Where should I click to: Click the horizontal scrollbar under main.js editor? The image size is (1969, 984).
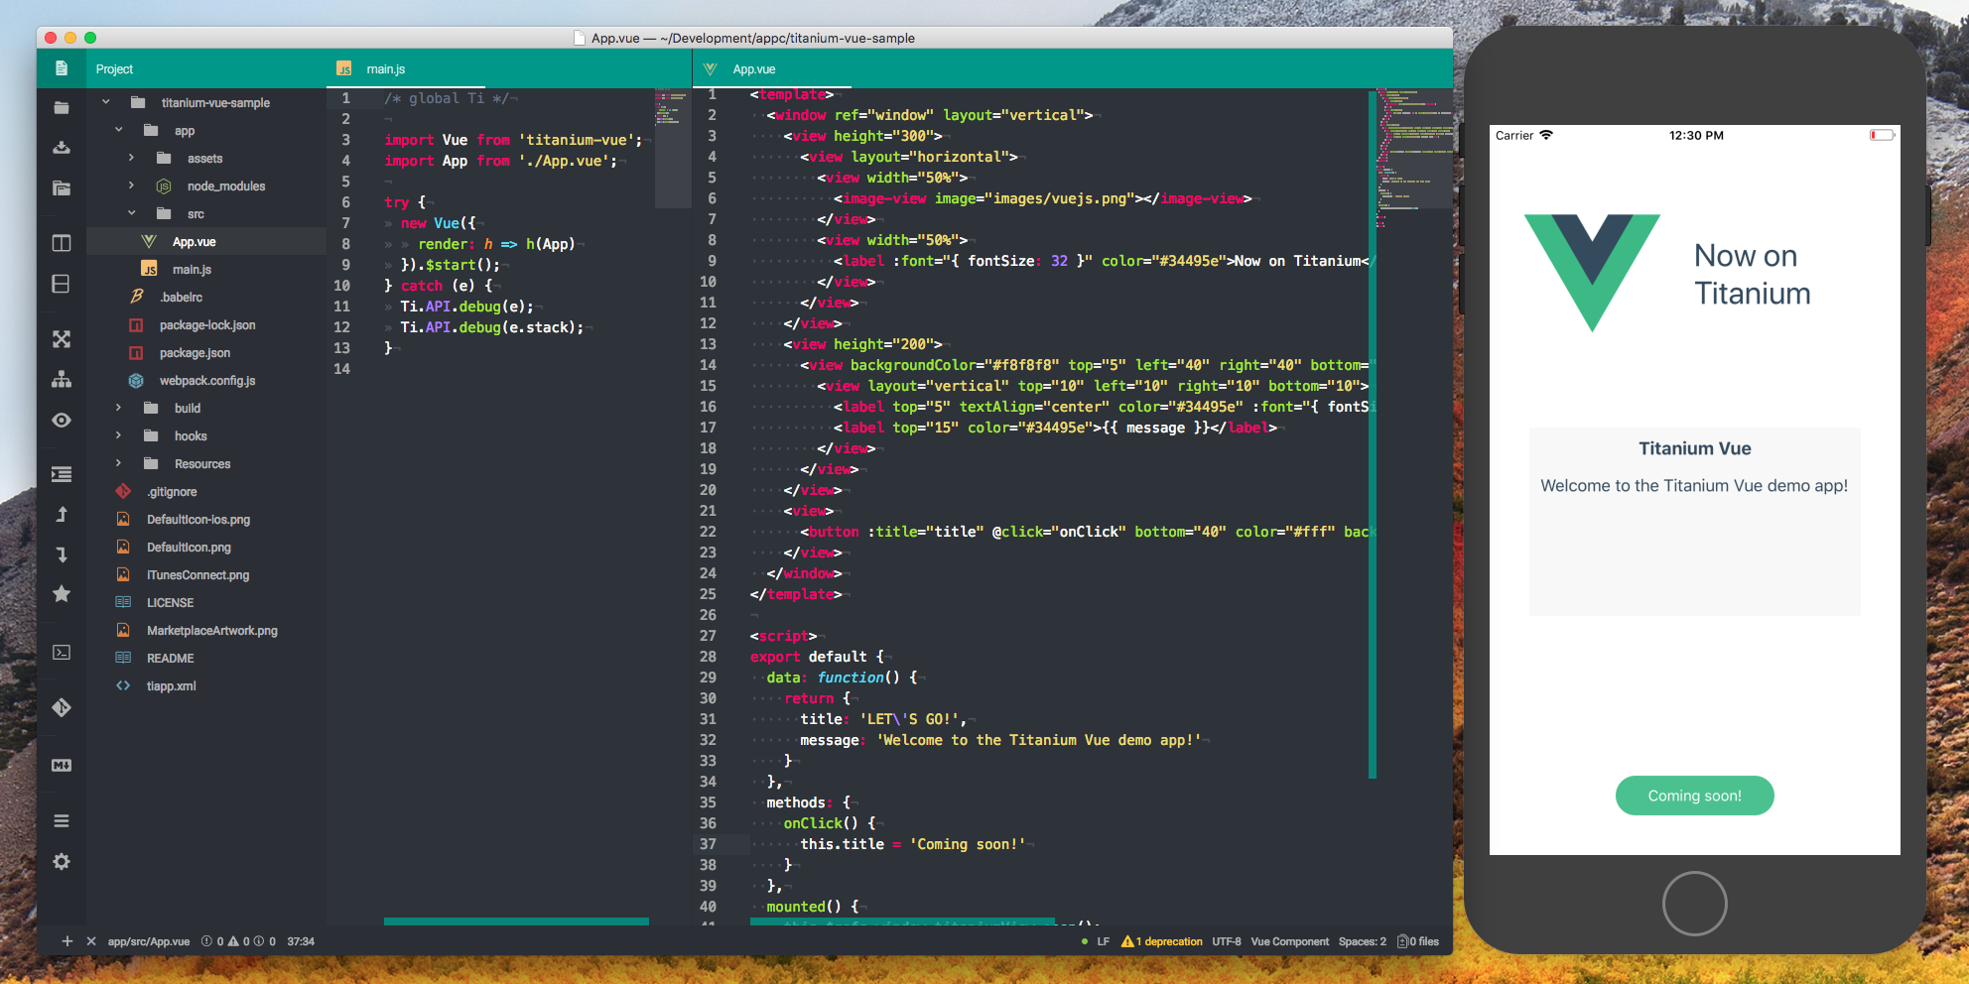tap(516, 922)
